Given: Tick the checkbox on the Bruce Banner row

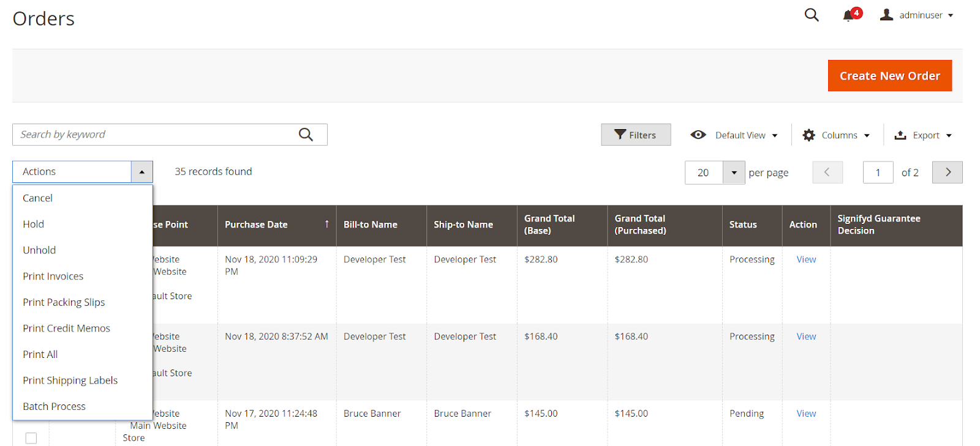Looking at the screenshot, I should (x=31, y=438).
